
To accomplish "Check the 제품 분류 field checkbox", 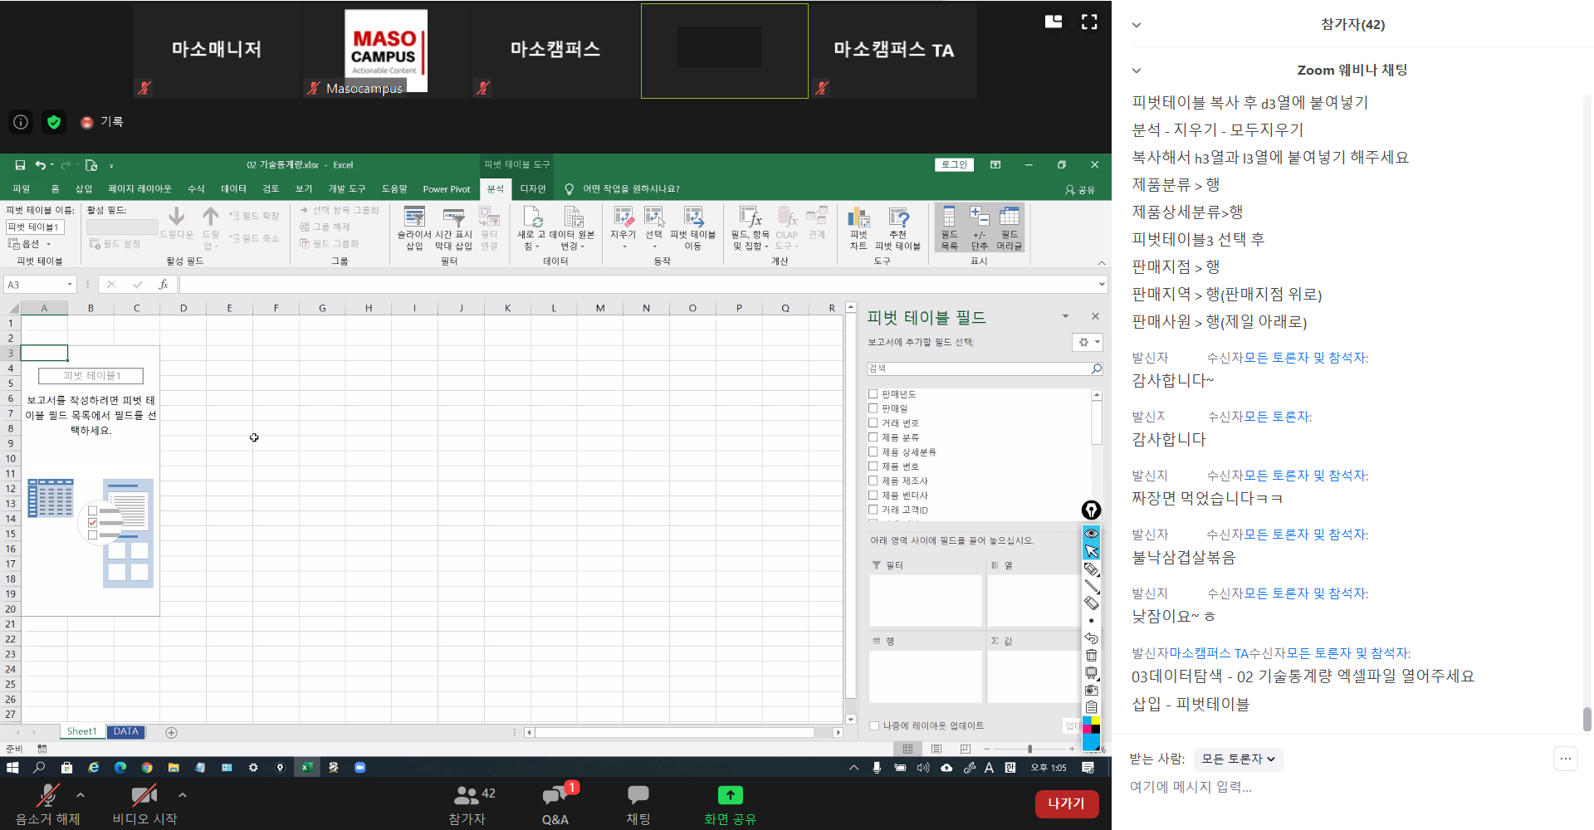I will (x=873, y=437).
